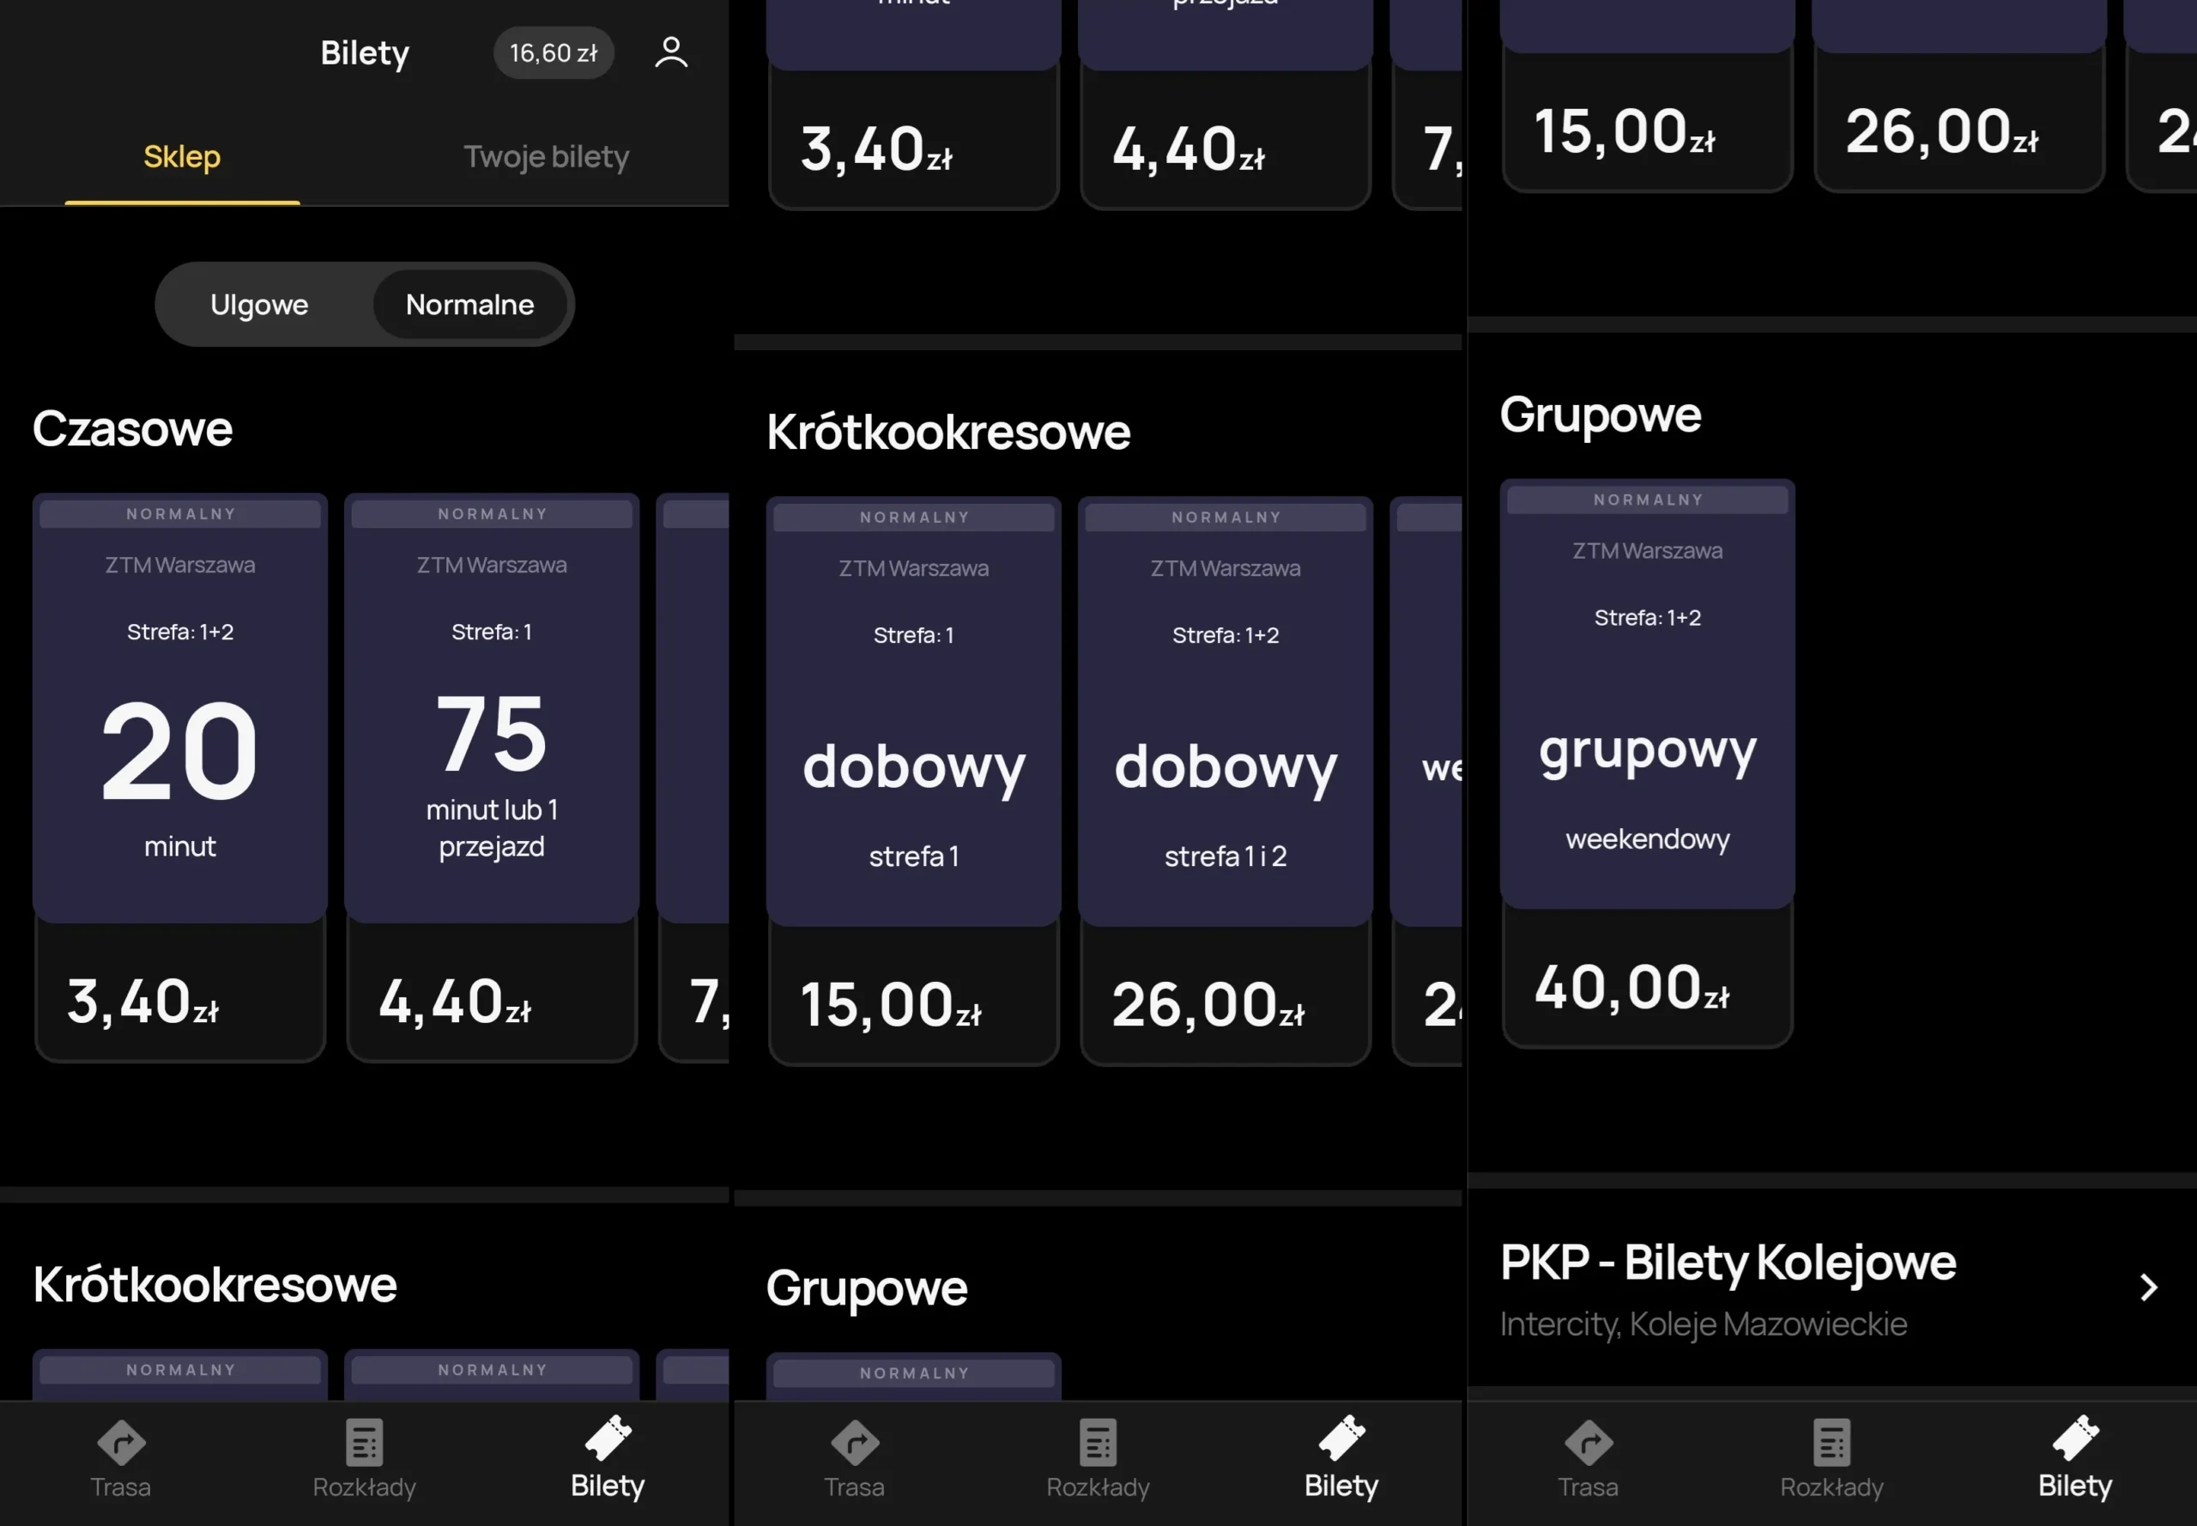Choose the 75 minut lub 1 przejazd ticket
2197x1526 pixels.
coord(492,746)
